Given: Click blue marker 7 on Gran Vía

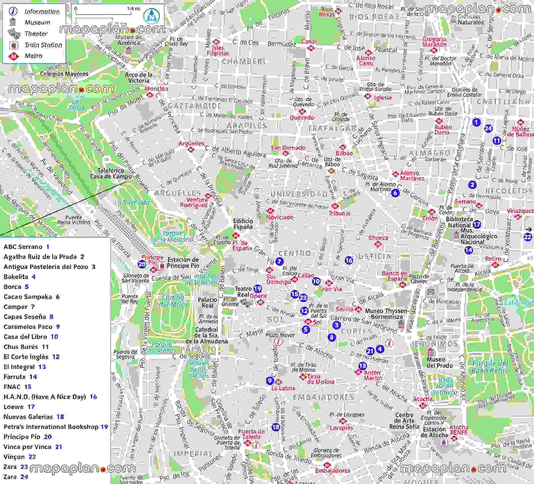Looking at the screenshot, I should click(280, 261).
